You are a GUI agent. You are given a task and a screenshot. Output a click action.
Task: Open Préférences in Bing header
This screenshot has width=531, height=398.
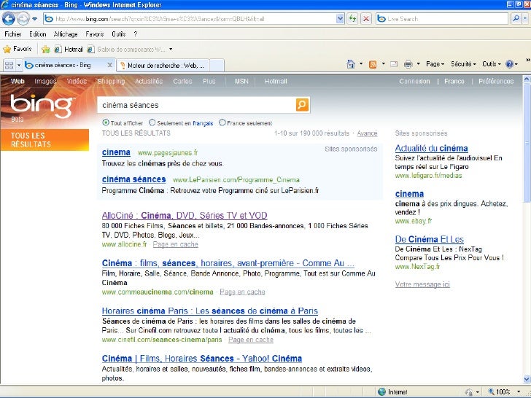coord(496,81)
